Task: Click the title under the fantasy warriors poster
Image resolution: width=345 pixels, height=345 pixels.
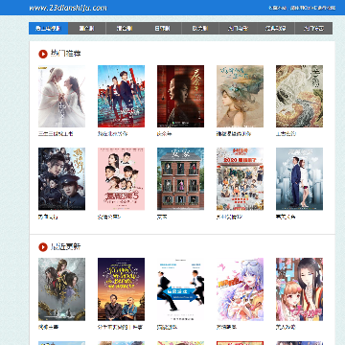Action: pos(49,327)
